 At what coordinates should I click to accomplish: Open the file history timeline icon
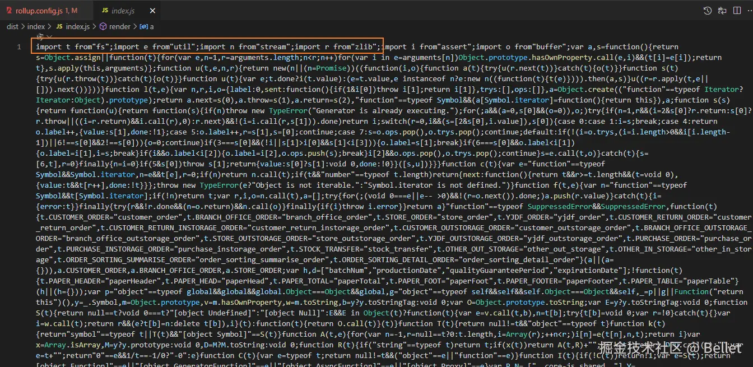pos(708,10)
